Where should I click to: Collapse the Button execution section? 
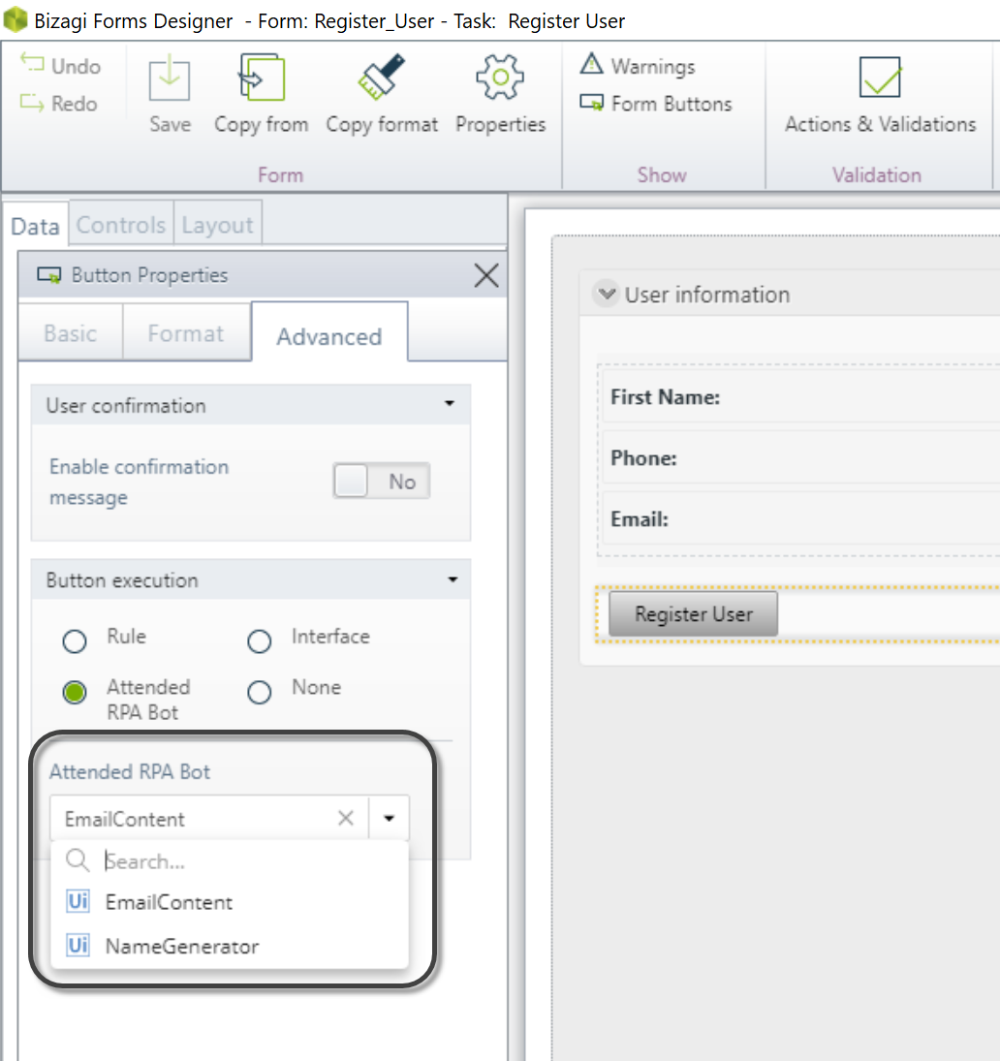[x=453, y=579]
